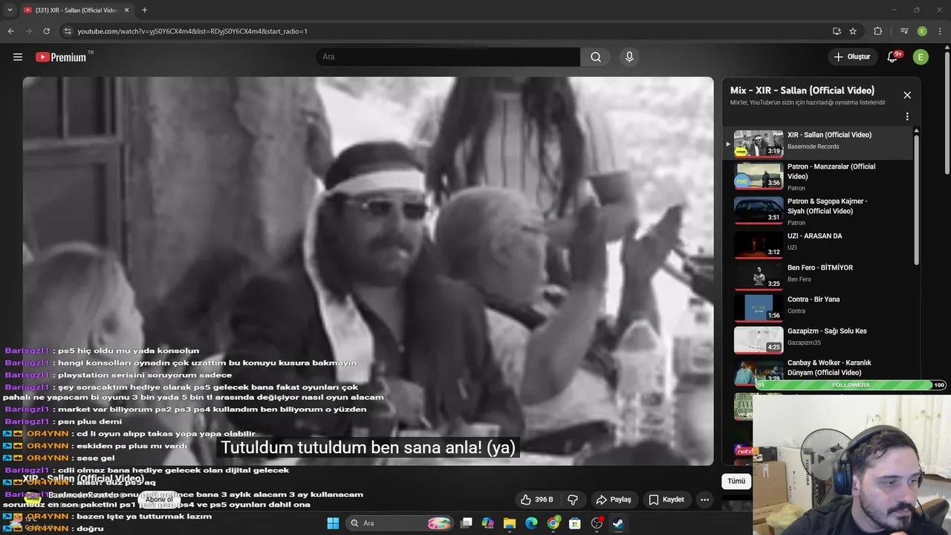Screen dimensions: 951x535
Task: Open Steam from taskbar
Action: (618, 523)
